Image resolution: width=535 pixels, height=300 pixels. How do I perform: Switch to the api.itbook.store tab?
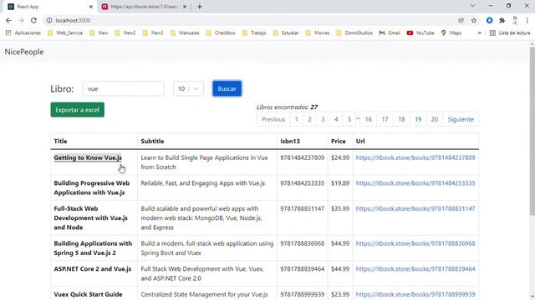pyautogui.click(x=144, y=7)
